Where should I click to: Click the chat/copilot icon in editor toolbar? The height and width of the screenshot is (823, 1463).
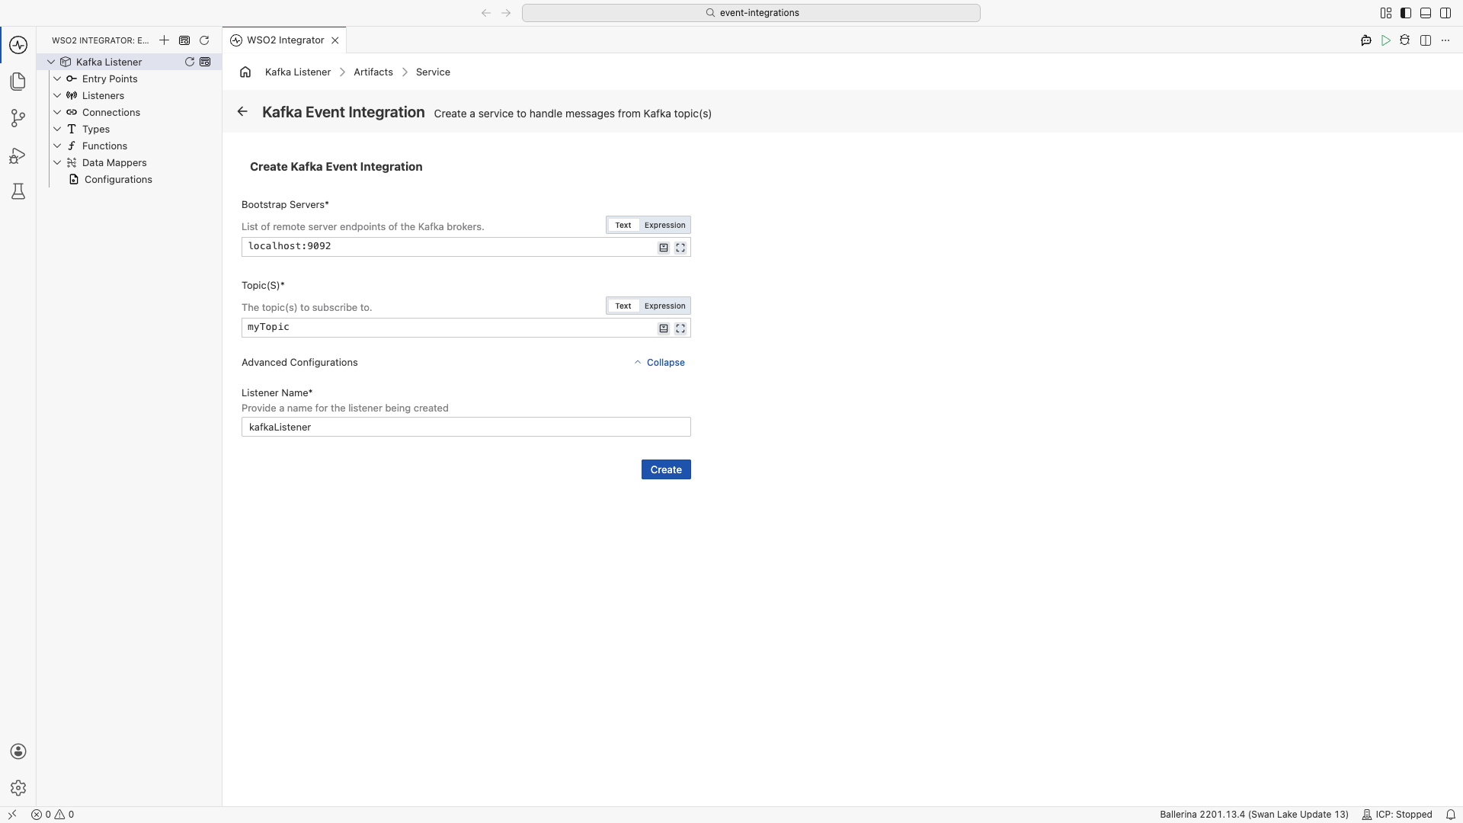click(1366, 40)
